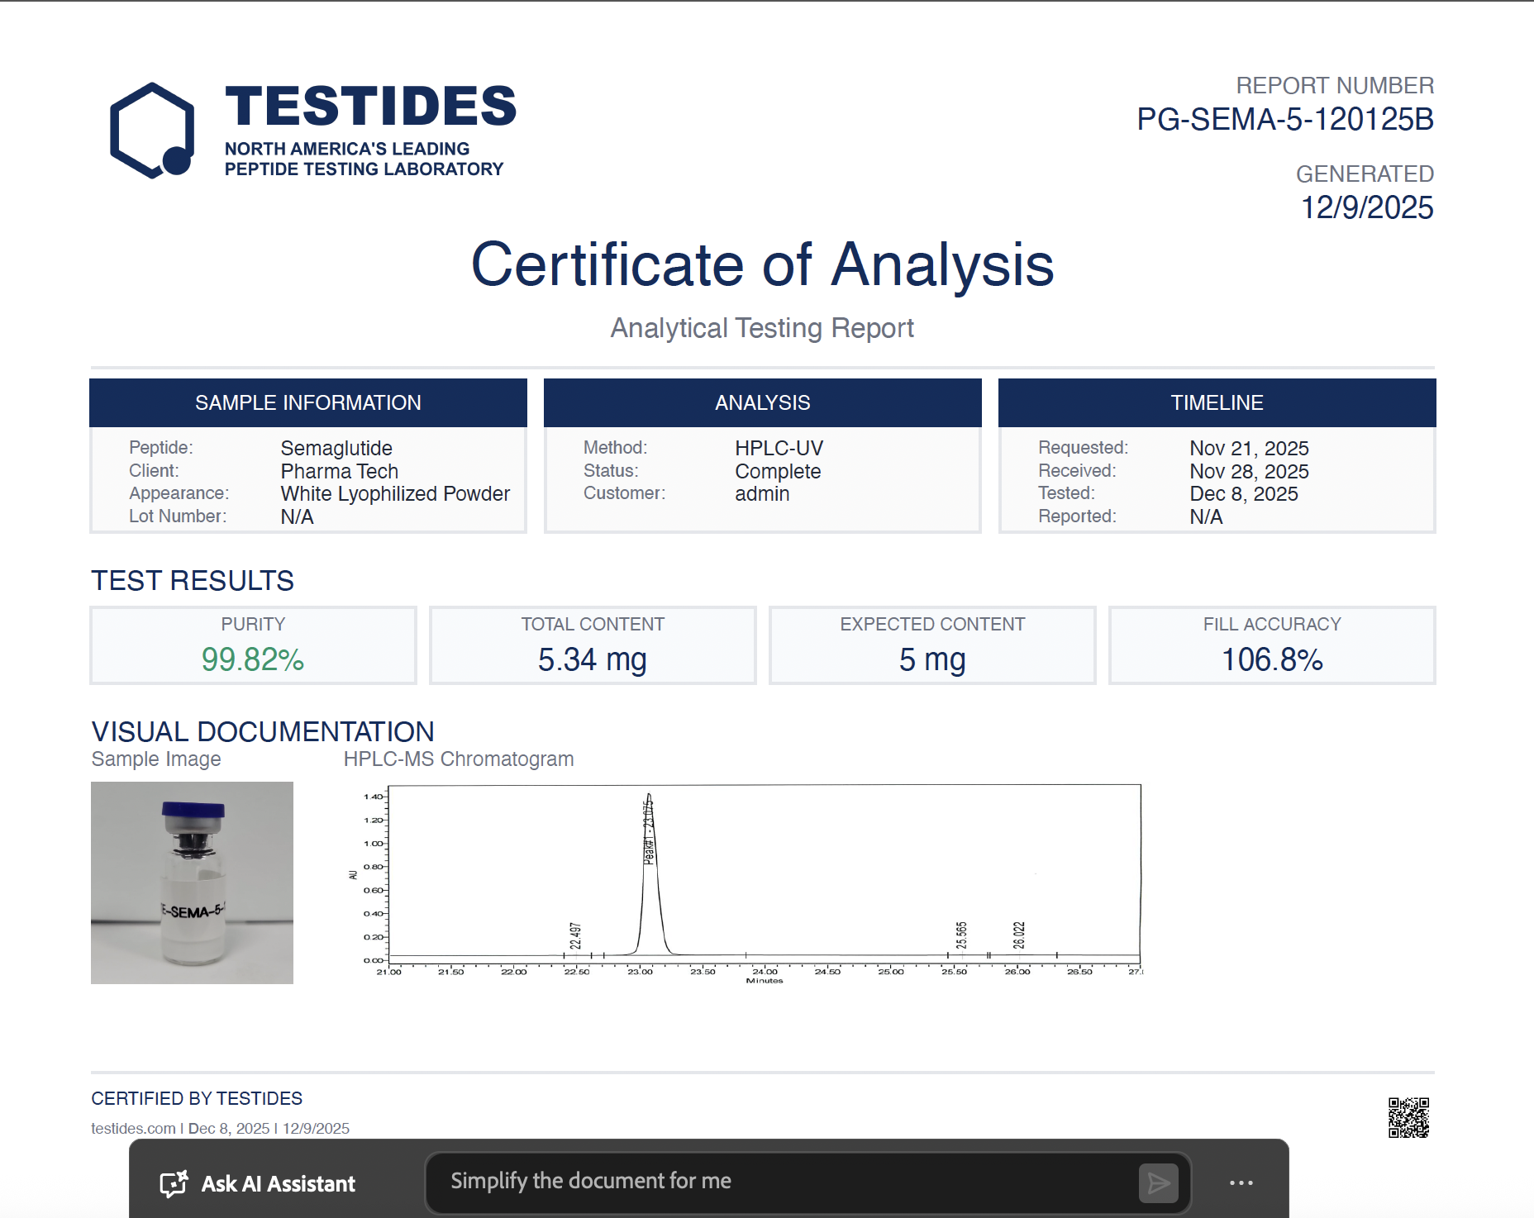The image size is (1534, 1218).
Task: Open the semaglutide vial sample image
Action: click(192, 883)
